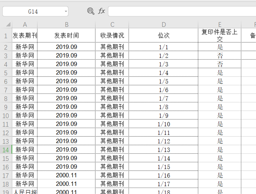The image size is (256, 194).
Task: Click the 位次 header cell
Action: [164, 36]
